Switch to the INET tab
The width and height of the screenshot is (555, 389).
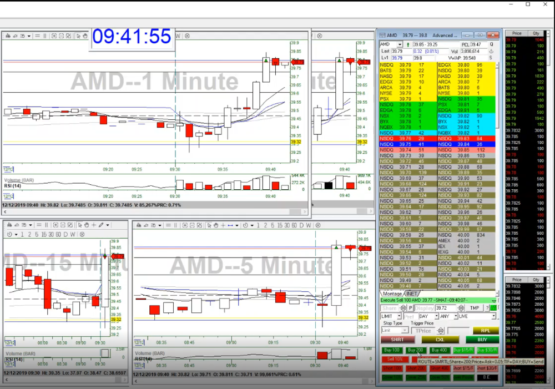pyautogui.click(x=412, y=294)
